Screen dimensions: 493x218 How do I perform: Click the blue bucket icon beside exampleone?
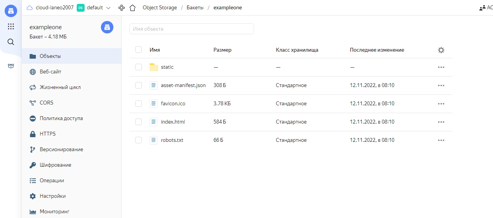(107, 27)
